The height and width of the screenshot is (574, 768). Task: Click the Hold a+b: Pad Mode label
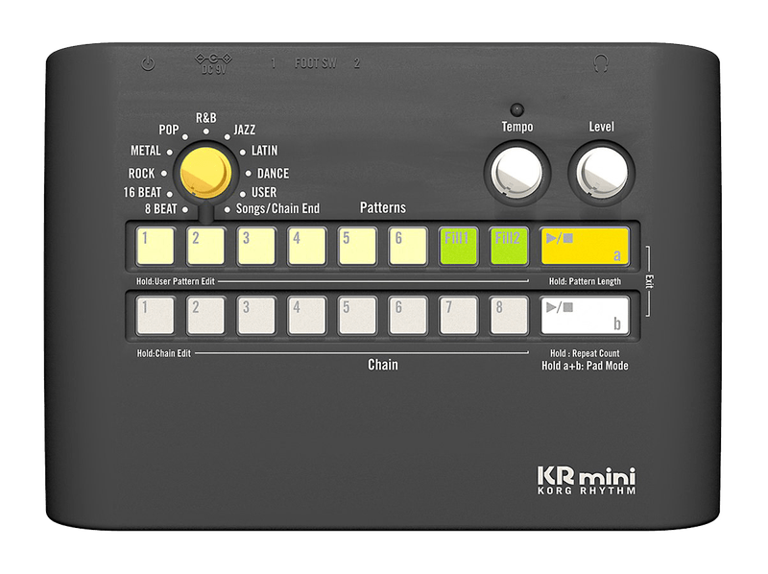(x=585, y=366)
